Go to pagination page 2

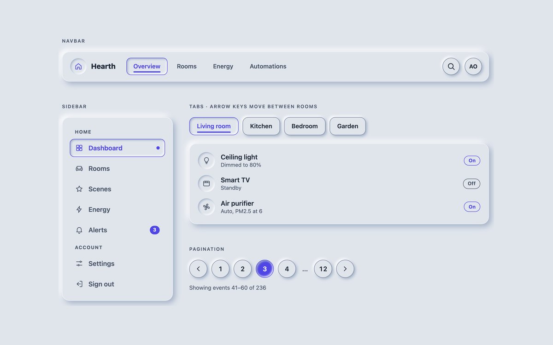click(242, 269)
